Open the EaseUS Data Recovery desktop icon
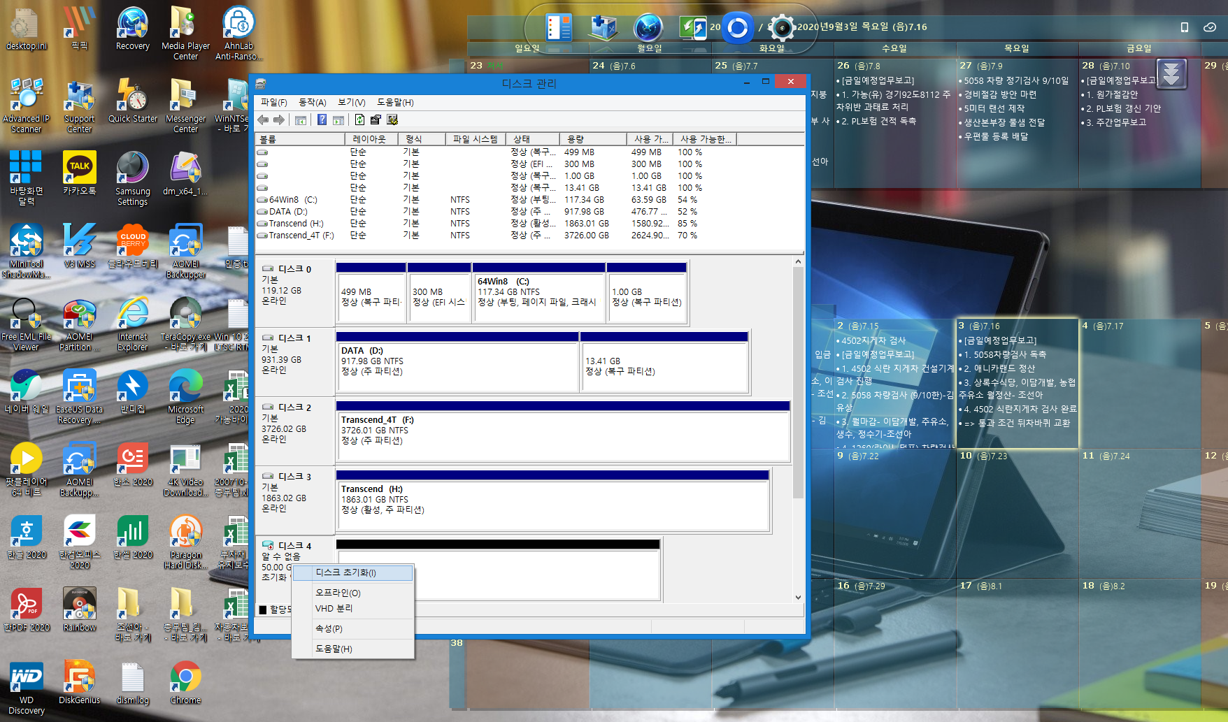Image resolution: width=1228 pixels, height=722 pixels. coord(79,396)
